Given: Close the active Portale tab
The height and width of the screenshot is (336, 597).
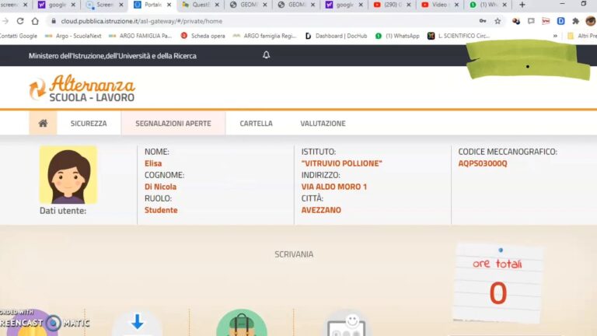Looking at the screenshot, I should tap(169, 5).
